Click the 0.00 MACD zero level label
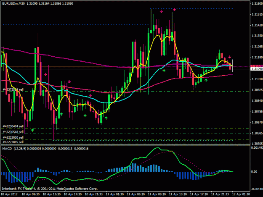The height and width of the screenshot is (197, 263). pos(254,171)
